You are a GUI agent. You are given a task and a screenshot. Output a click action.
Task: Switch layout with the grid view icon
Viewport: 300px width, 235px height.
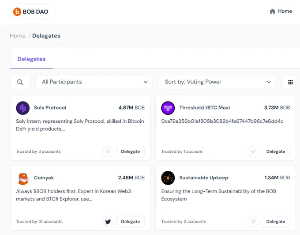[290, 82]
